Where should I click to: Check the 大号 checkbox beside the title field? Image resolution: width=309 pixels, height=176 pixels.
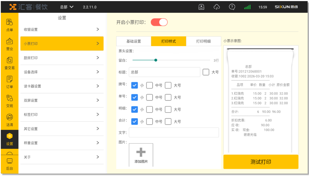(206, 72)
